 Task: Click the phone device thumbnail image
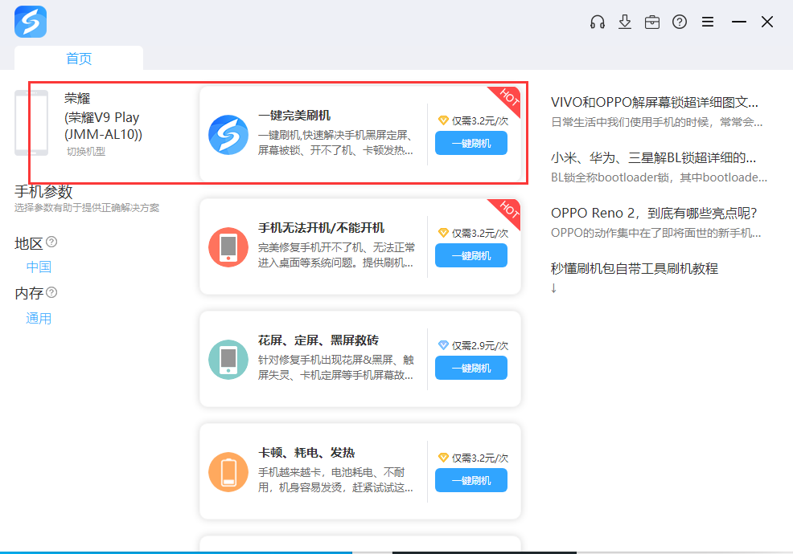click(31, 123)
